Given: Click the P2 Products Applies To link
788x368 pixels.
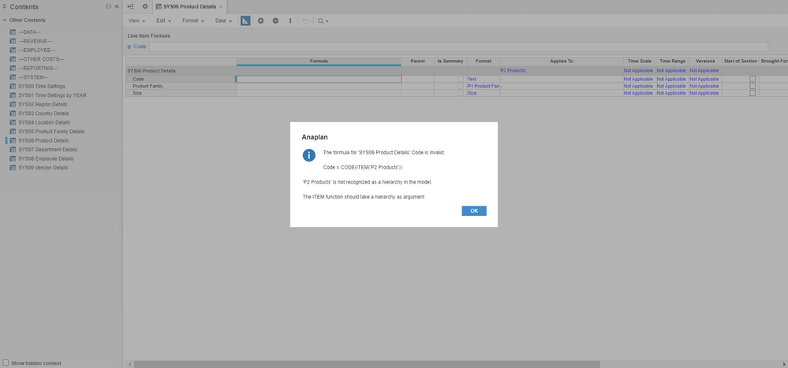Looking at the screenshot, I should (x=513, y=71).
